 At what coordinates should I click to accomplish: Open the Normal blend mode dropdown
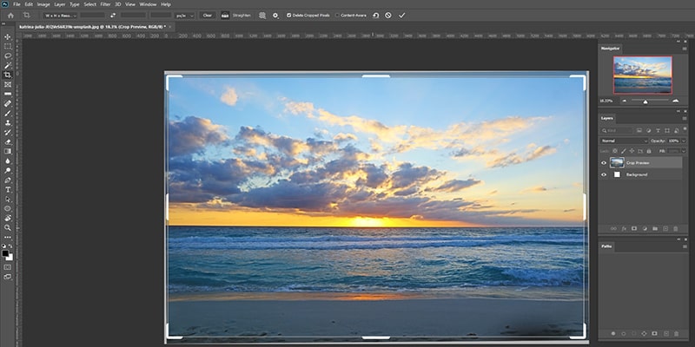click(624, 141)
